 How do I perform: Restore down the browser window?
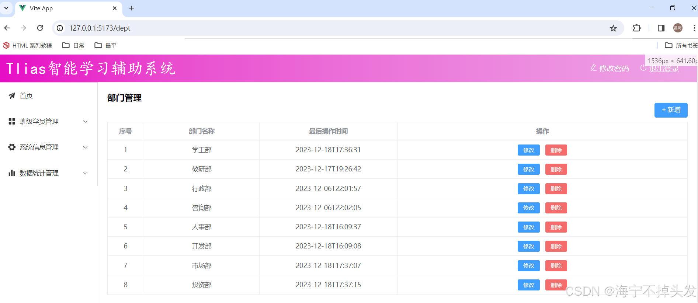click(x=673, y=8)
